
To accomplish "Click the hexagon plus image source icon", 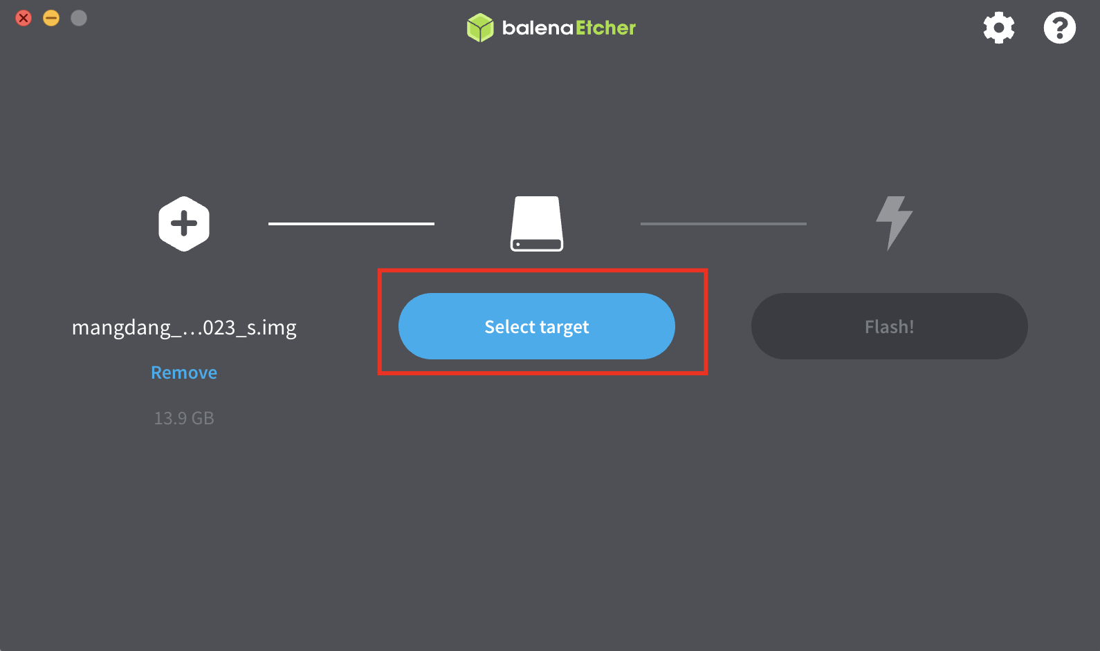I will tap(184, 224).
